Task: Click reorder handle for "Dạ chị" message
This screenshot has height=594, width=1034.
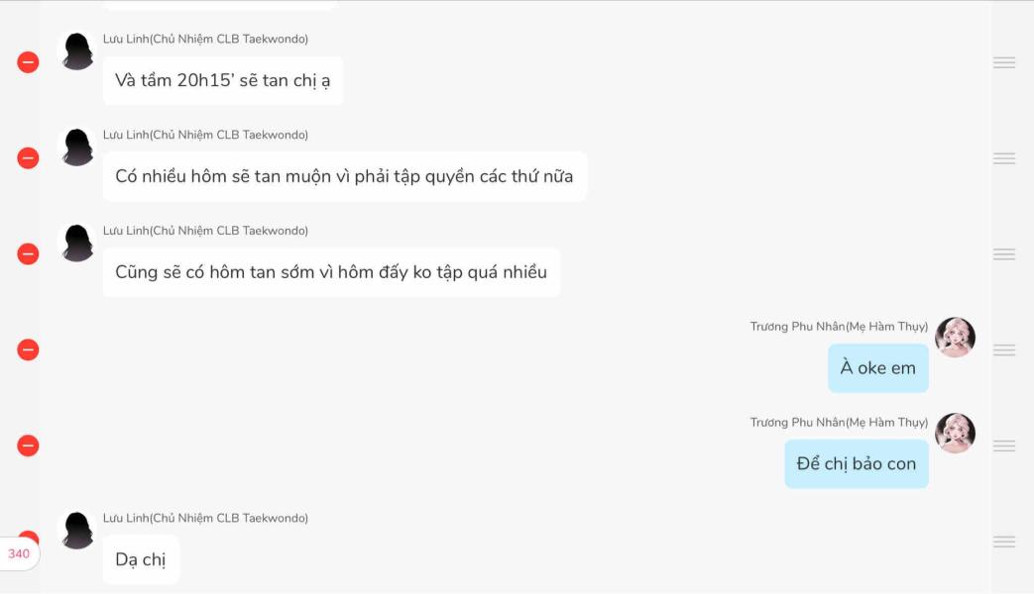Action: (x=1004, y=542)
